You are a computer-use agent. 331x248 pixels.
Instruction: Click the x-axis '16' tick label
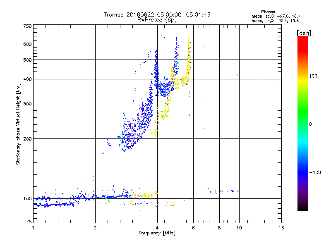pos(281,228)
